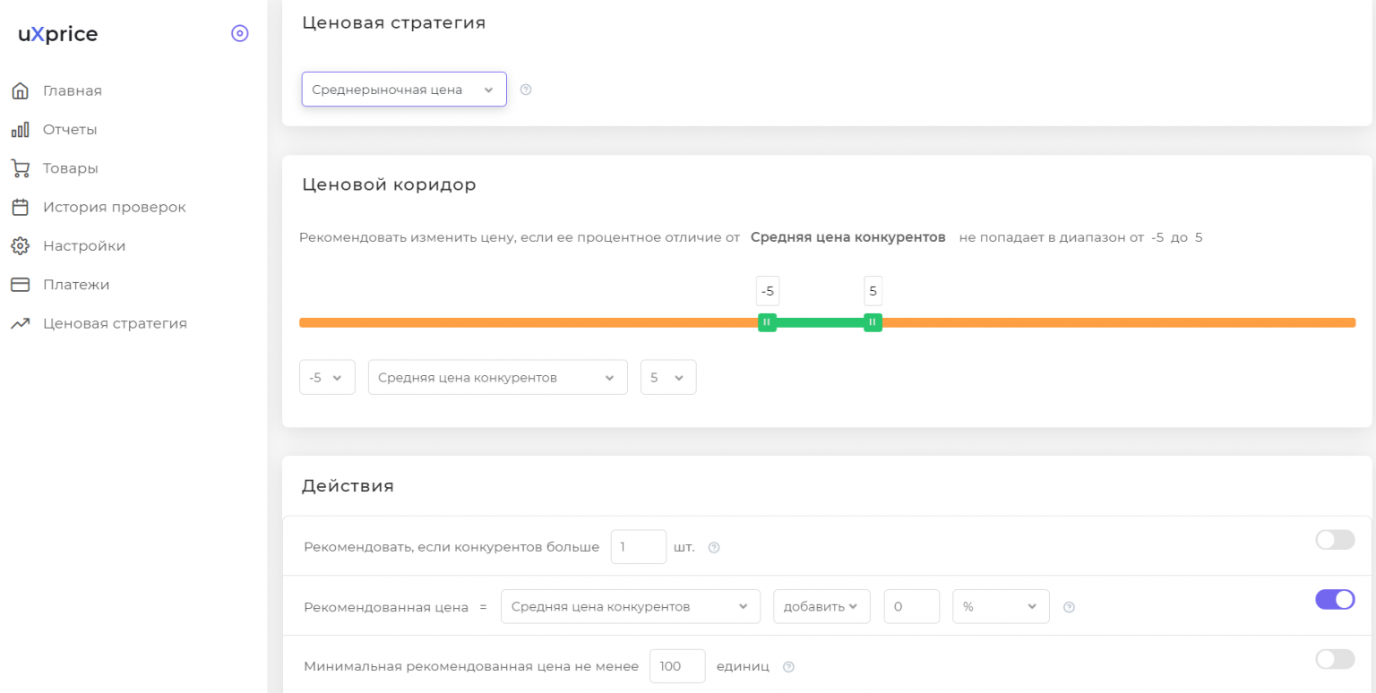Click the Настройки gear icon
Screen dimensions: 1376x693
pyautogui.click(x=20, y=245)
